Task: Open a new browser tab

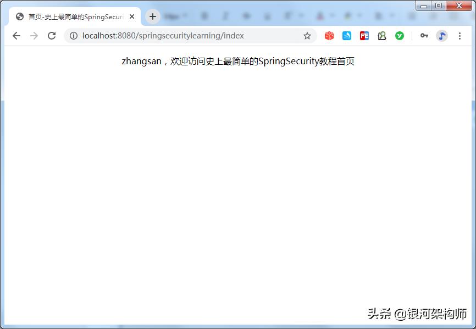Action: pyautogui.click(x=152, y=16)
